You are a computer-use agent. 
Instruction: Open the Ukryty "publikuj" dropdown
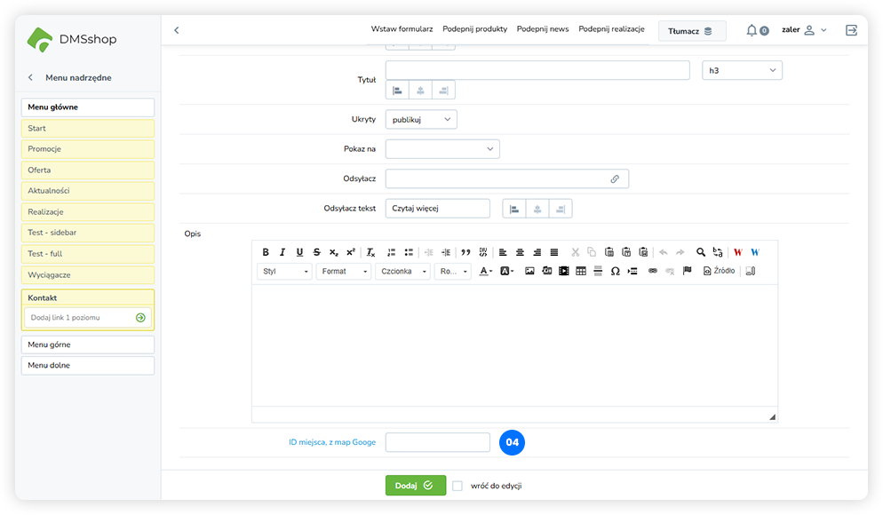click(421, 119)
